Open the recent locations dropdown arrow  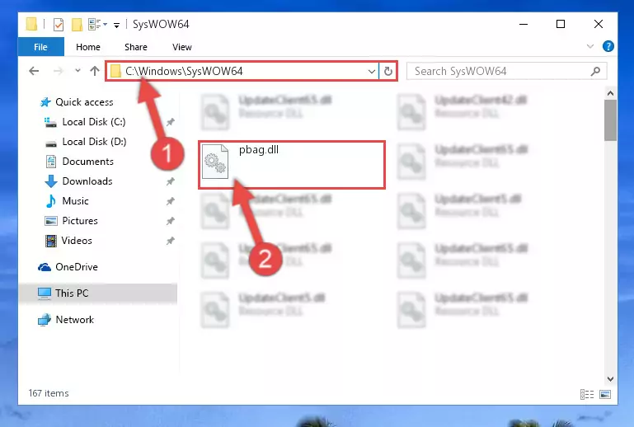[77, 71]
